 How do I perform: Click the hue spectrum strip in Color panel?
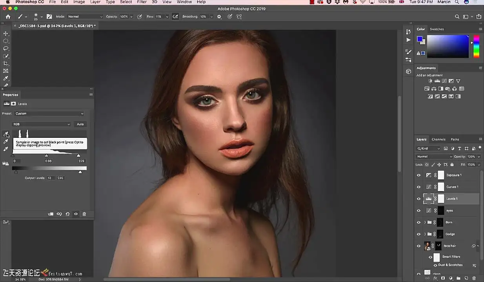(476, 46)
